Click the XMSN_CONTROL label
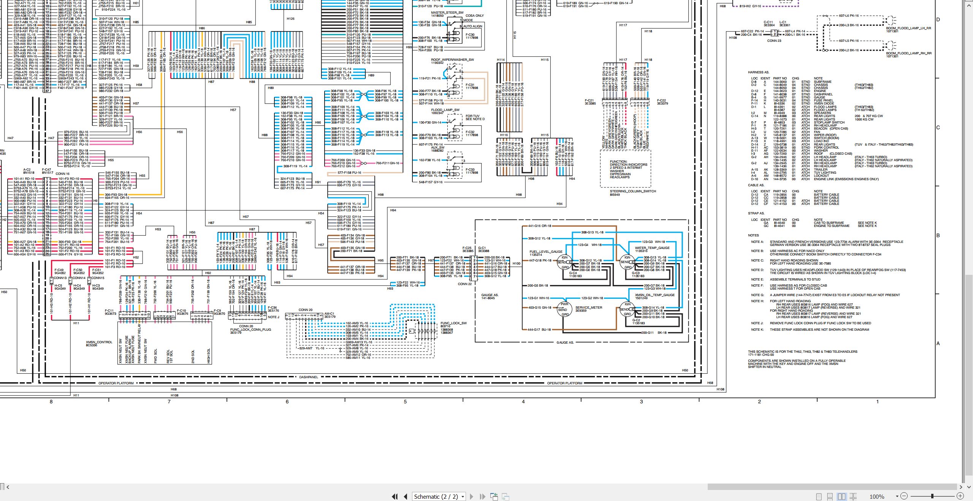973x501 pixels. pyautogui.click(x=99, y=342)
